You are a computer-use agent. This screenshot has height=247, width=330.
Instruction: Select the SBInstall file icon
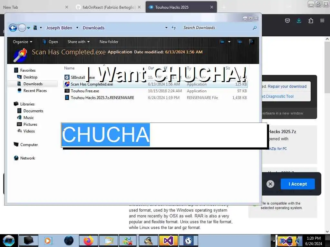click(67, 77)
